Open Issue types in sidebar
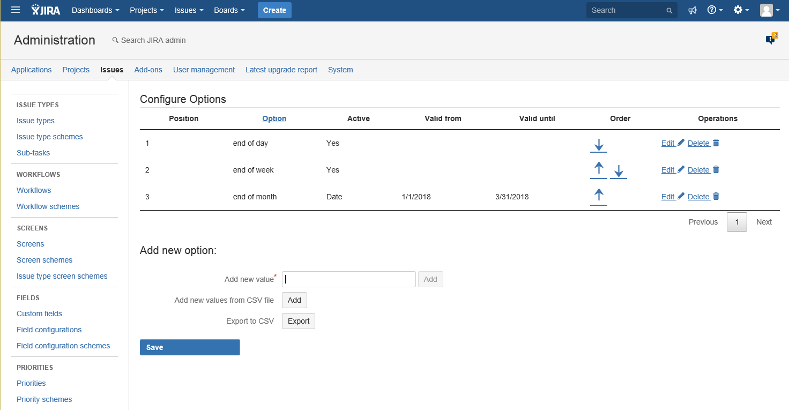Viewport: 789px width, 410px height. (35, 121)
